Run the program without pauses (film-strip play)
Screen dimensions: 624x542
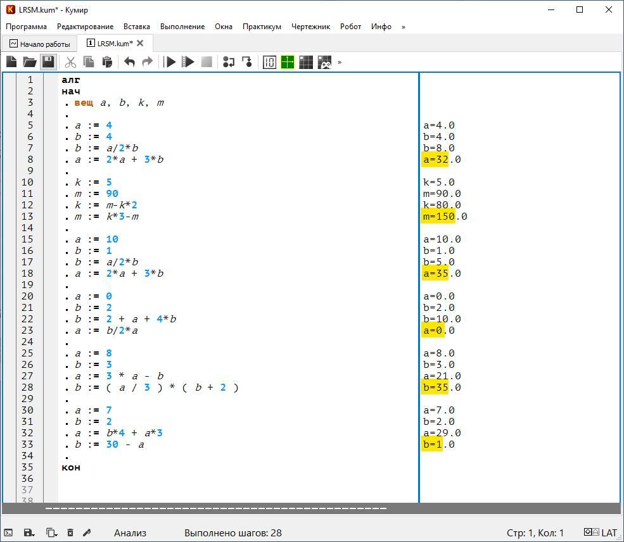[x=188, y=62]
